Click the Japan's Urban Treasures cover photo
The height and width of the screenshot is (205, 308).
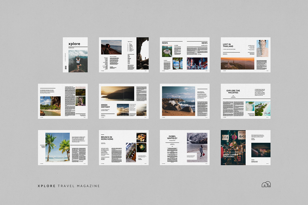[x=233, y=147]
